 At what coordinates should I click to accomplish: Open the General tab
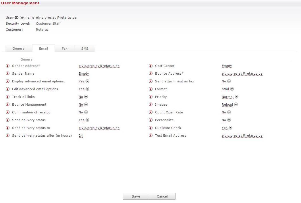tap(19, 49)
